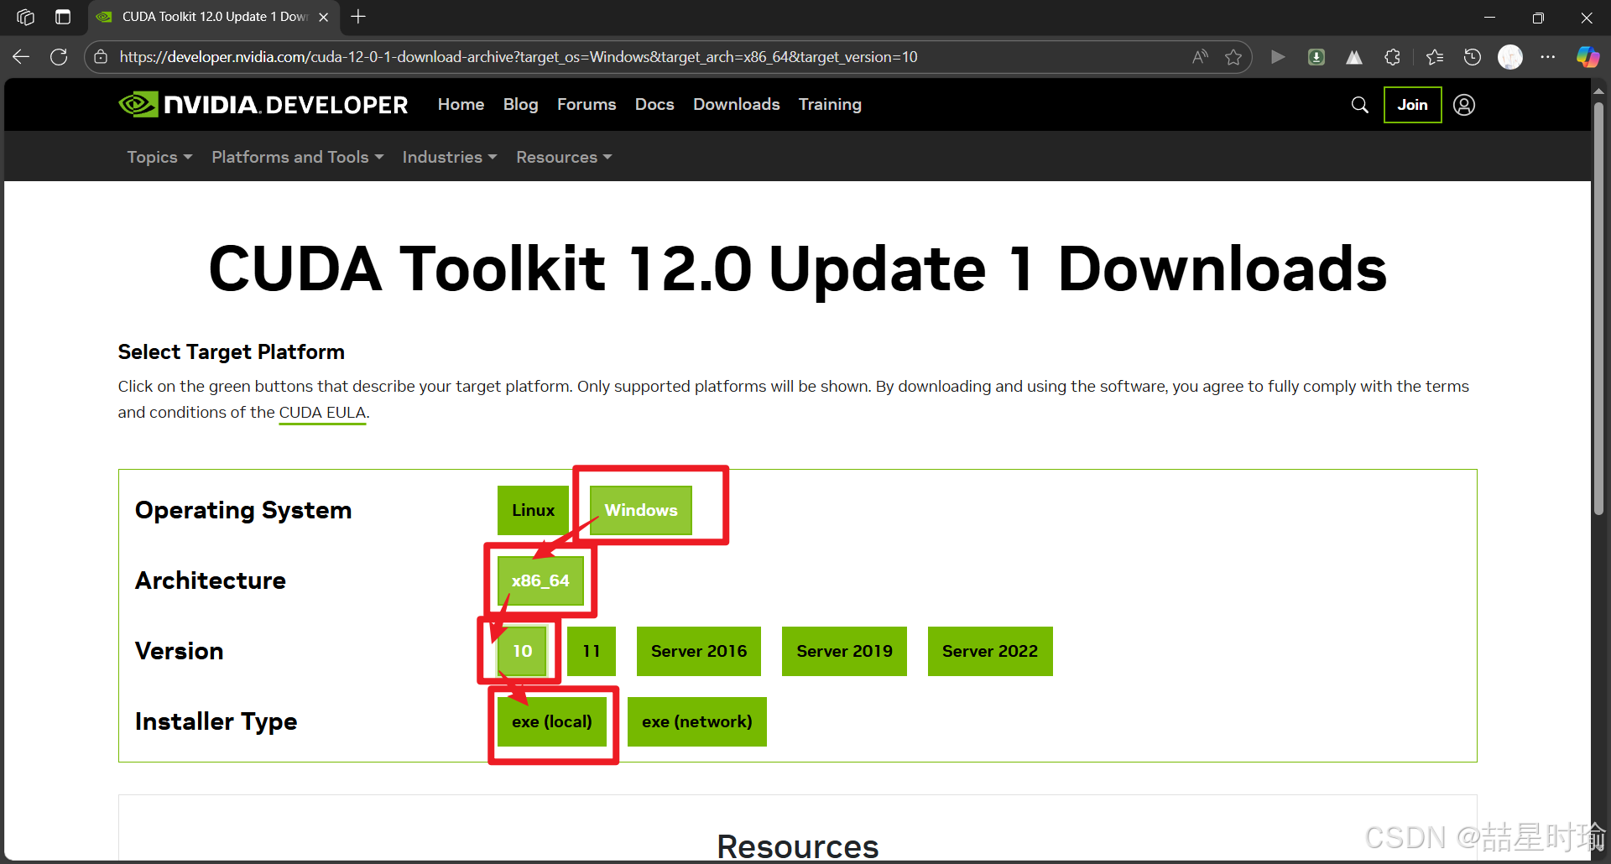Select Linux as operating system
Screen dimensions: 1611x864
pos(532,509)
